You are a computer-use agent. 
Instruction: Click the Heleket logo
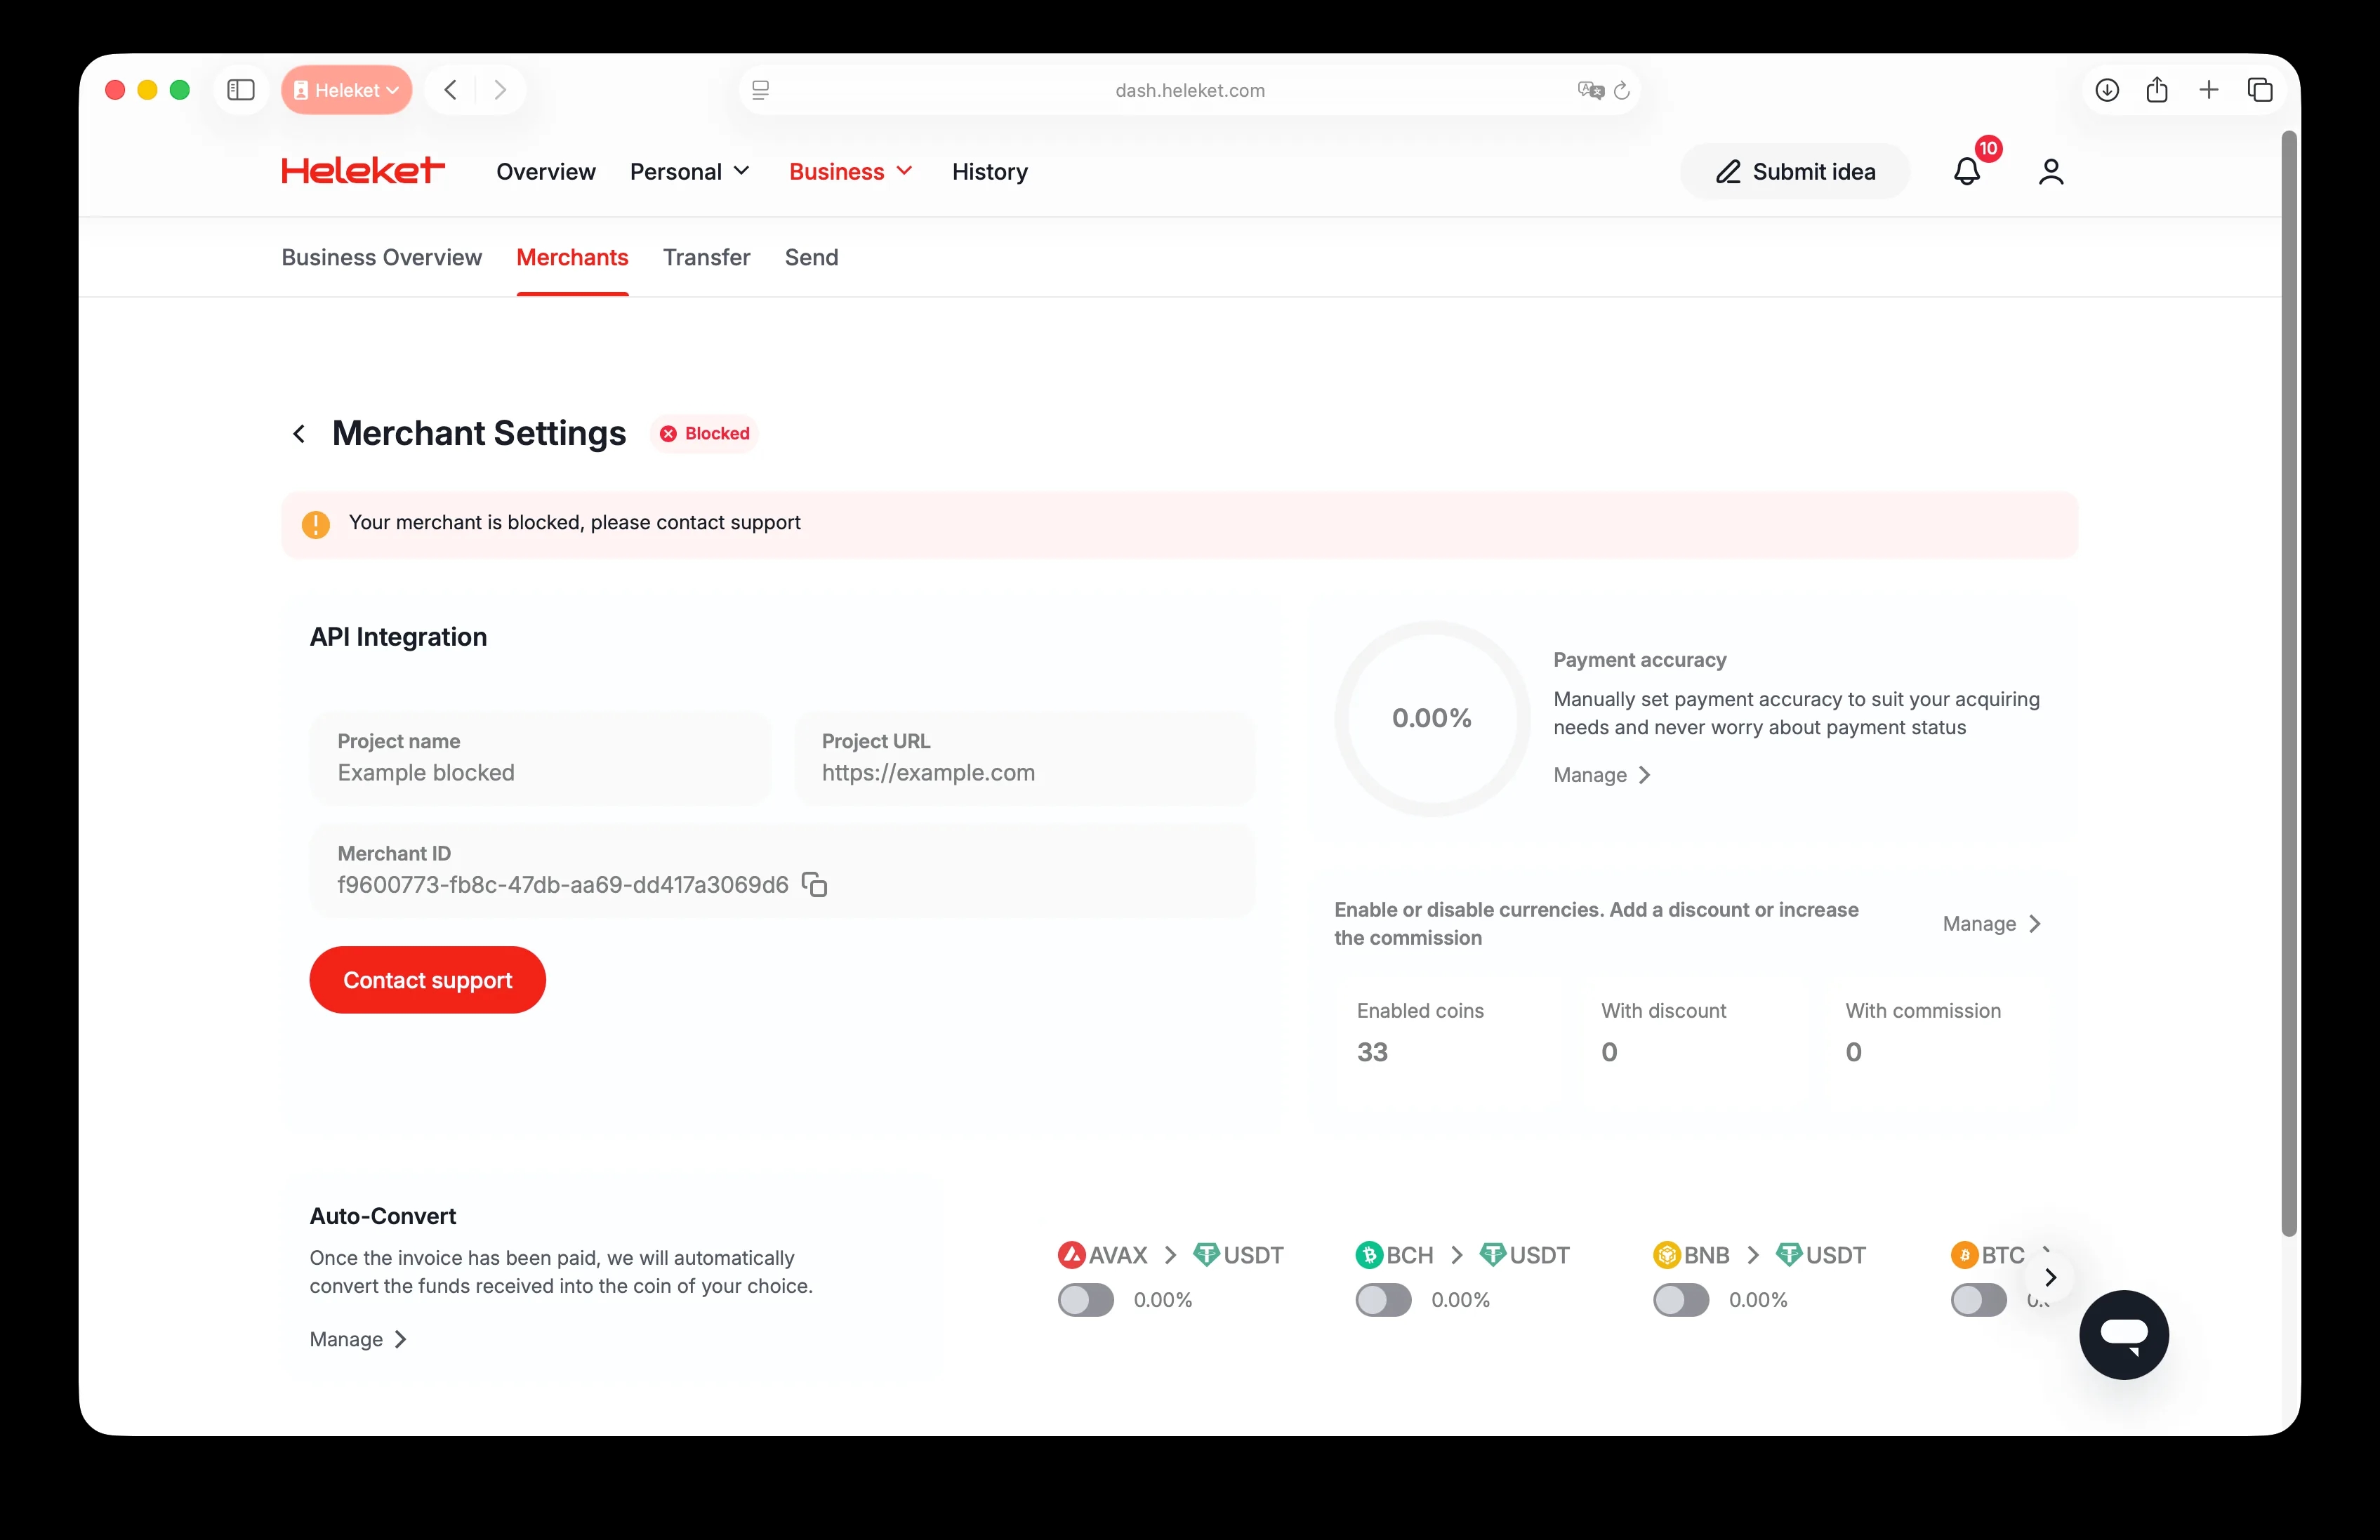pyautogui.click(x=363, y=170)
